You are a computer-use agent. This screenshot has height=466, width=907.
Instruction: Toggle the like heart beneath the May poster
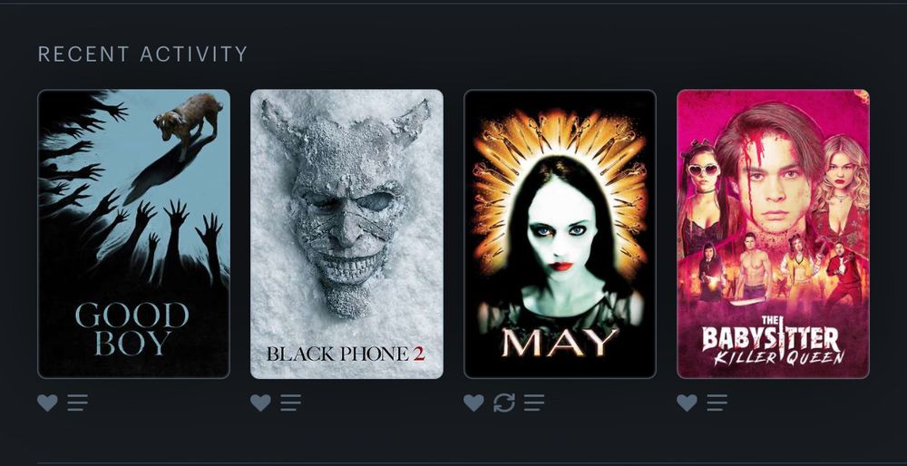coord(473,403)
